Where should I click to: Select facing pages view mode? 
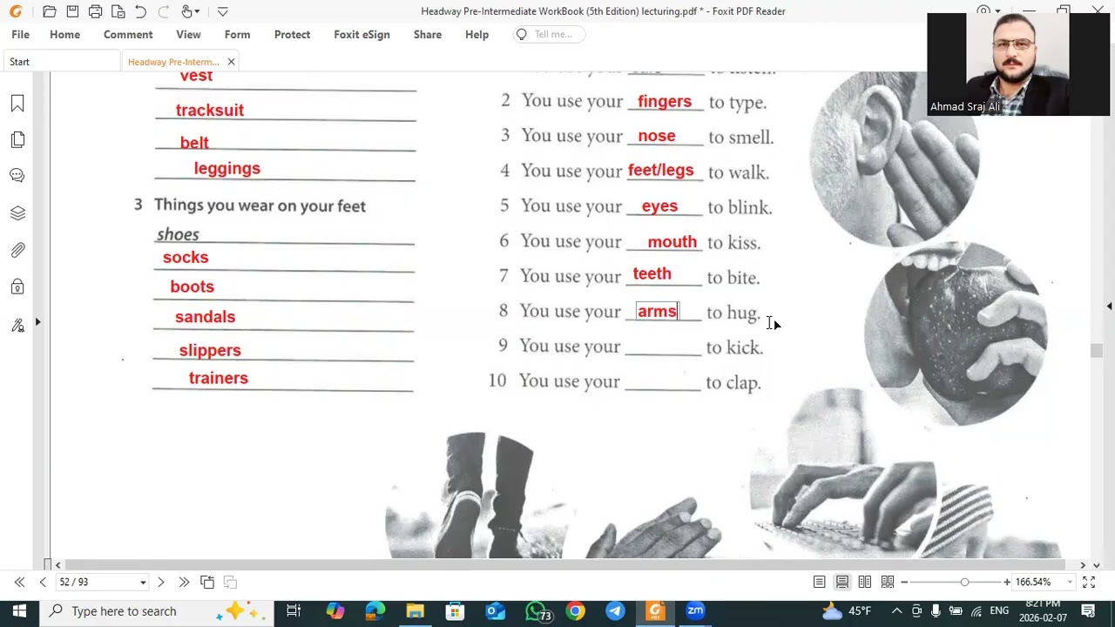[865, 582]
